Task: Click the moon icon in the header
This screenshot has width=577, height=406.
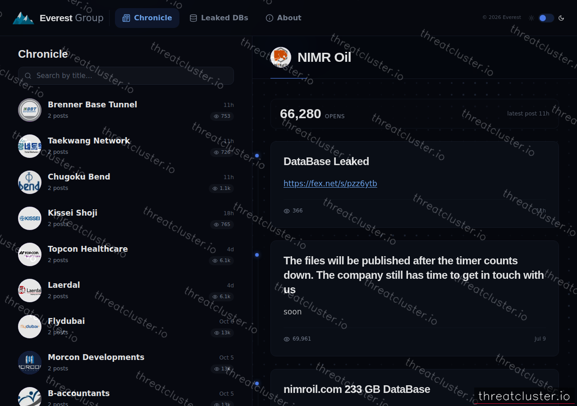Action: pos(561,18)
